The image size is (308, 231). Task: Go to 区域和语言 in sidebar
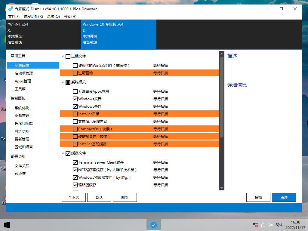(x=24, y=147)
